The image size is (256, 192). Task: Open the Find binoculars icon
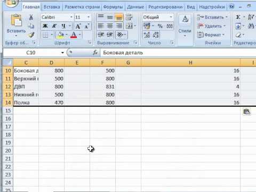click(251, 26)
